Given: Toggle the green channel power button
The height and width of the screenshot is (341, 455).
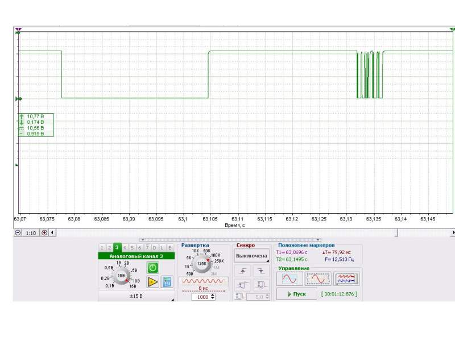Looking at the screenshot, I should (x=153, y=268).
